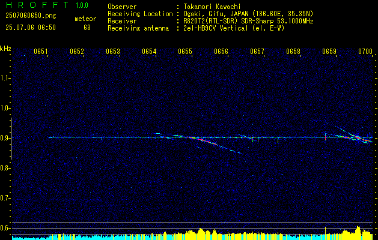378x240 pixels.
Task: Click the 'Receiving antenna' field label
Action: click(x=138, y=28)
